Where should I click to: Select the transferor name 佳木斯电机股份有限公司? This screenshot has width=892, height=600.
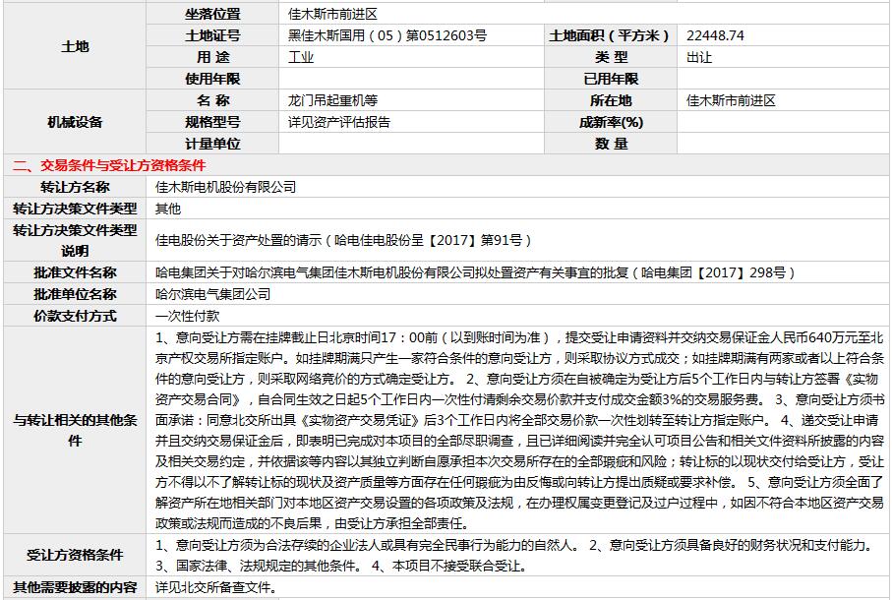(225, 187)
